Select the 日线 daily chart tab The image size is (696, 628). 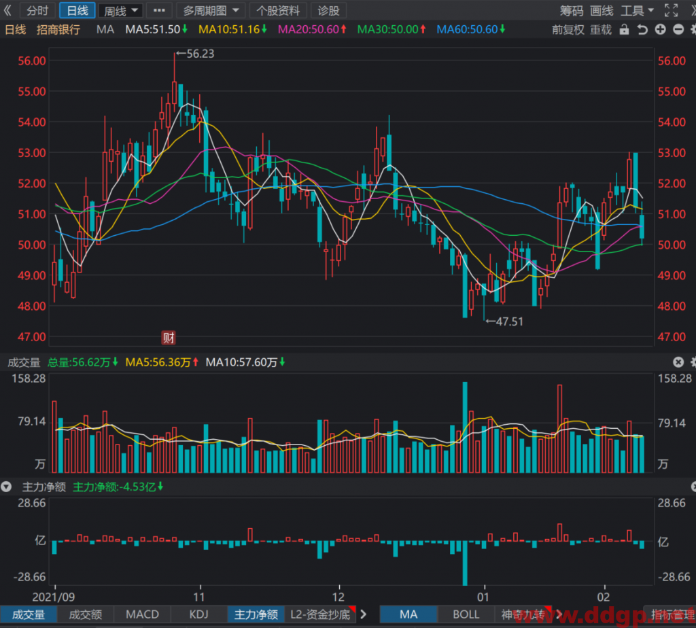77,10
